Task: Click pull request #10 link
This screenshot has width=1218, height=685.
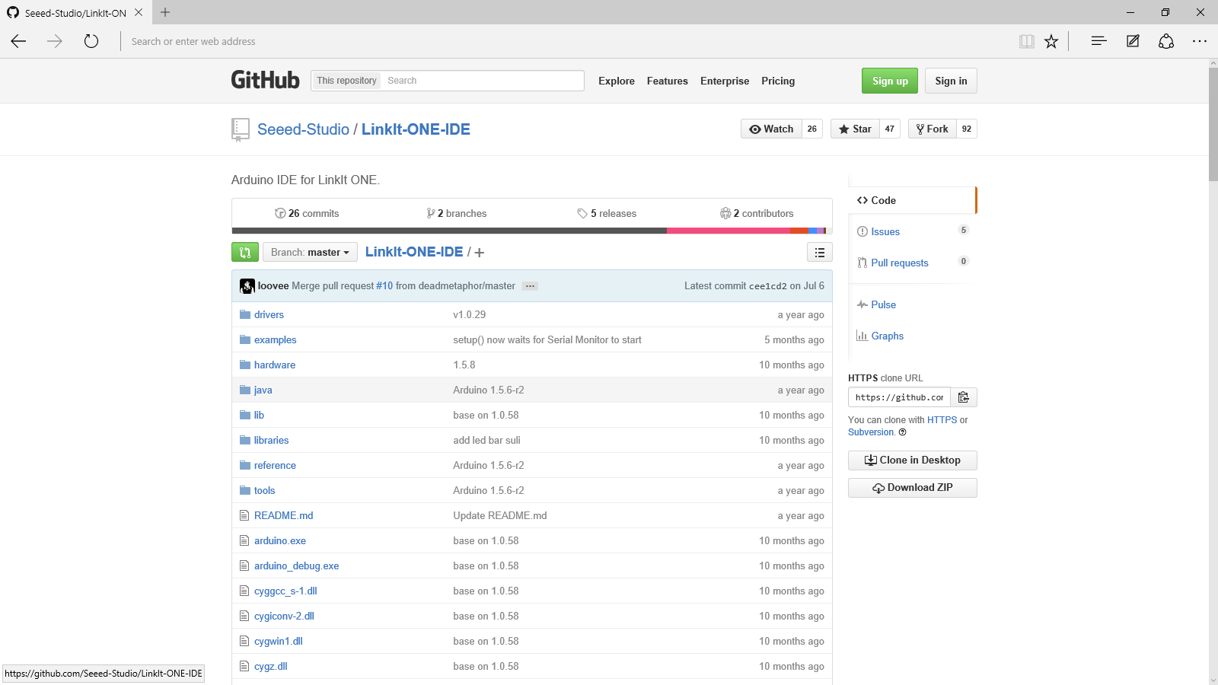Action: [x=384, y=286]
